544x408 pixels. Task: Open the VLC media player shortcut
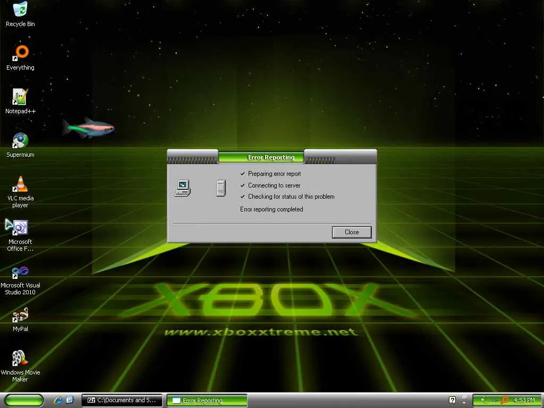click(20, 192)
